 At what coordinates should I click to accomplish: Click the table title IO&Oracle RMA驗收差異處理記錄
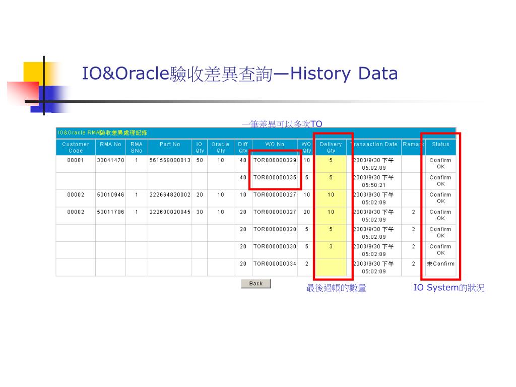click(102, 133)
